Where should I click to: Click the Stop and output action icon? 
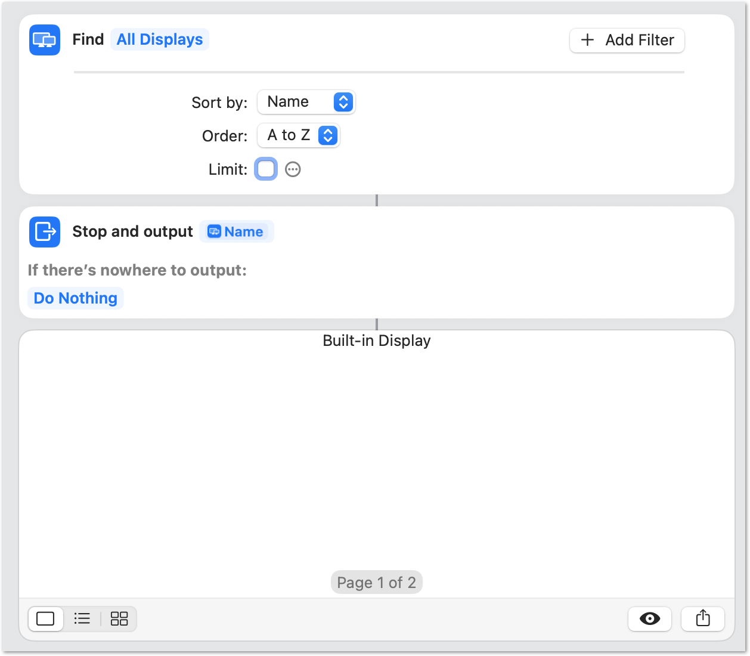point(45,231)
